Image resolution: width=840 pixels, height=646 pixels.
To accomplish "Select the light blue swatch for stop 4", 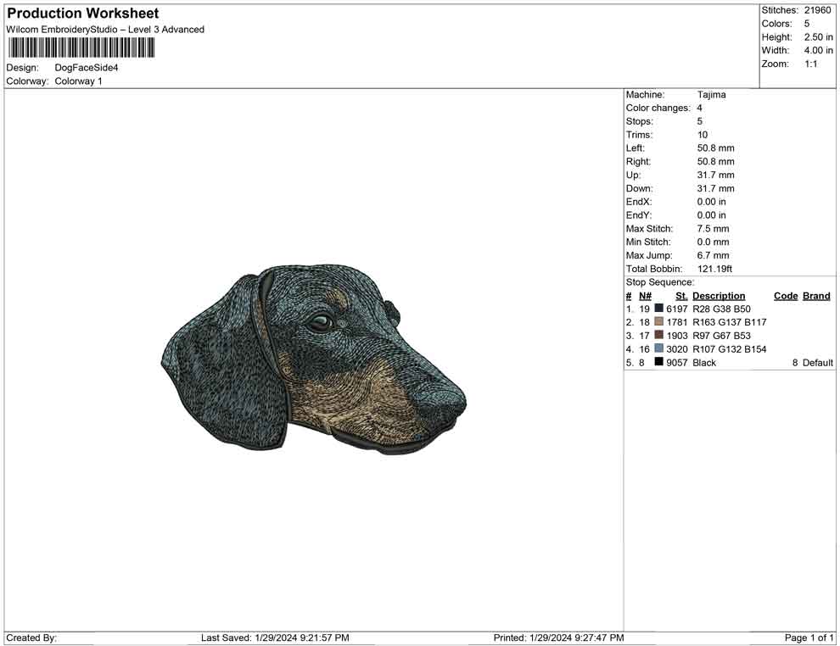I will [658, 349].
